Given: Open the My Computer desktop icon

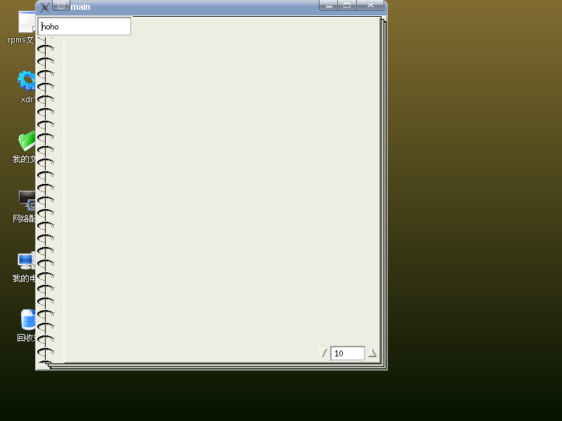Looking at the screenshot, I should (x=27, y=260).
